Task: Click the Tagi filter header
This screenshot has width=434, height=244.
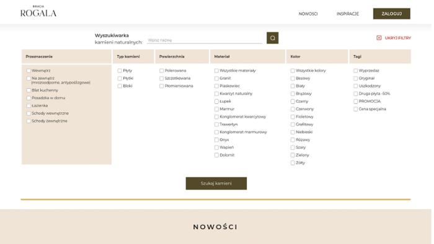Action: click(380, 56)
